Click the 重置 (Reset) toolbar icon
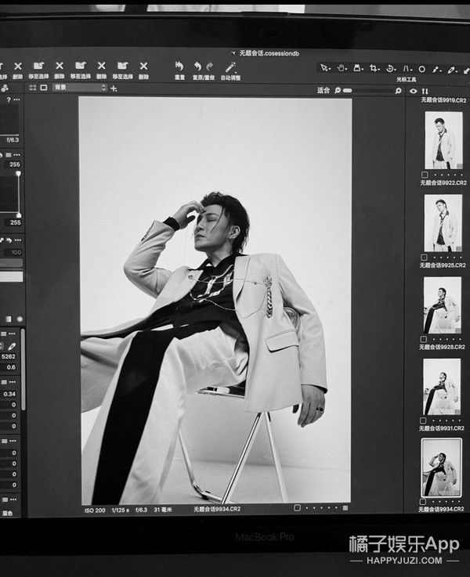The width and height of the screenshot is (470, 577). tap(180, 67)
